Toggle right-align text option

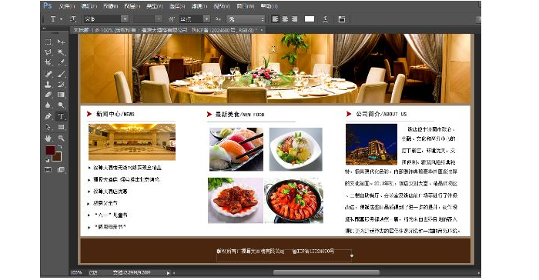[x=295, y=19]
